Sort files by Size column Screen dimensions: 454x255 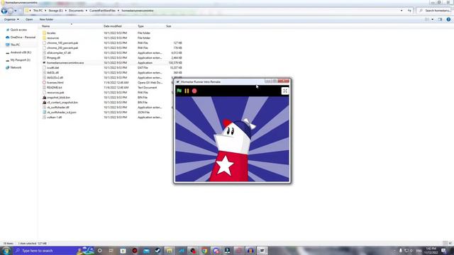[x=169, y=26]
